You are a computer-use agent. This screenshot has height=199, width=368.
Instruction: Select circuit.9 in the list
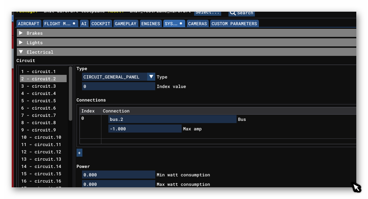(44, 130)
